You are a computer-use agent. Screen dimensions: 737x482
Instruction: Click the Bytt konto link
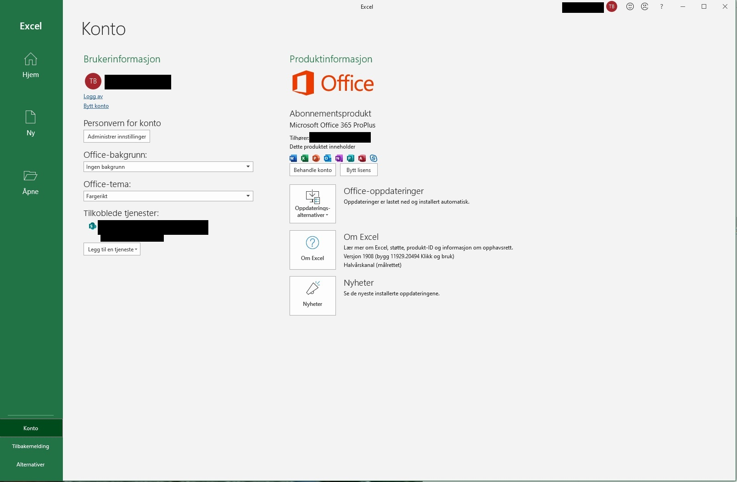click(96, 106)
